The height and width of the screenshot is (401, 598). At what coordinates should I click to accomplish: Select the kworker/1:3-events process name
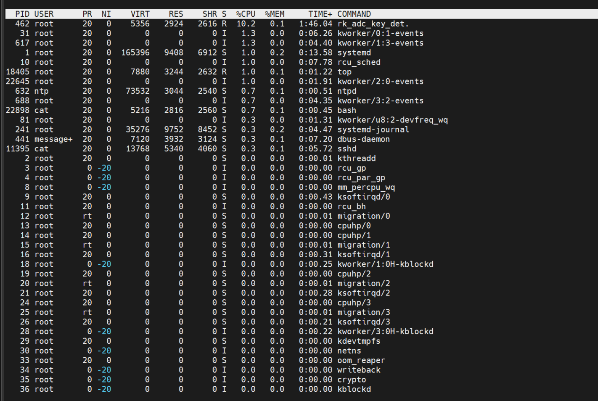[x=381, y=43]
